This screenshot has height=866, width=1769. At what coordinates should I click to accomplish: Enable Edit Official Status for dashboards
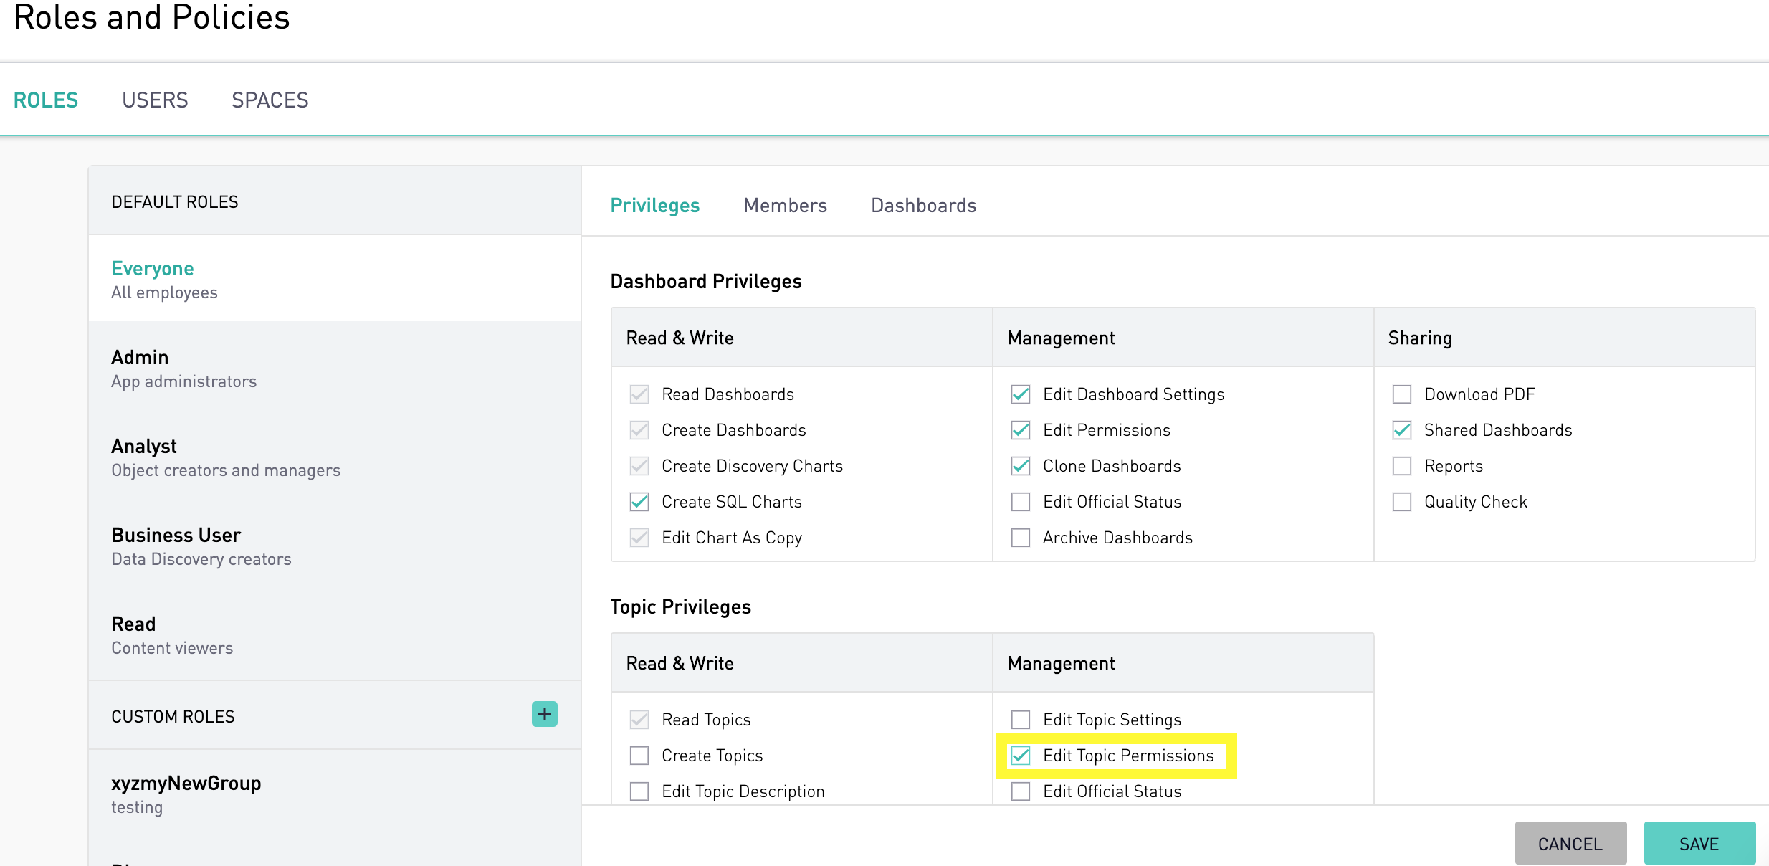[1021, 502]
